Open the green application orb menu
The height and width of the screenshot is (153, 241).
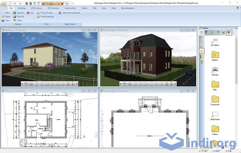3,4
